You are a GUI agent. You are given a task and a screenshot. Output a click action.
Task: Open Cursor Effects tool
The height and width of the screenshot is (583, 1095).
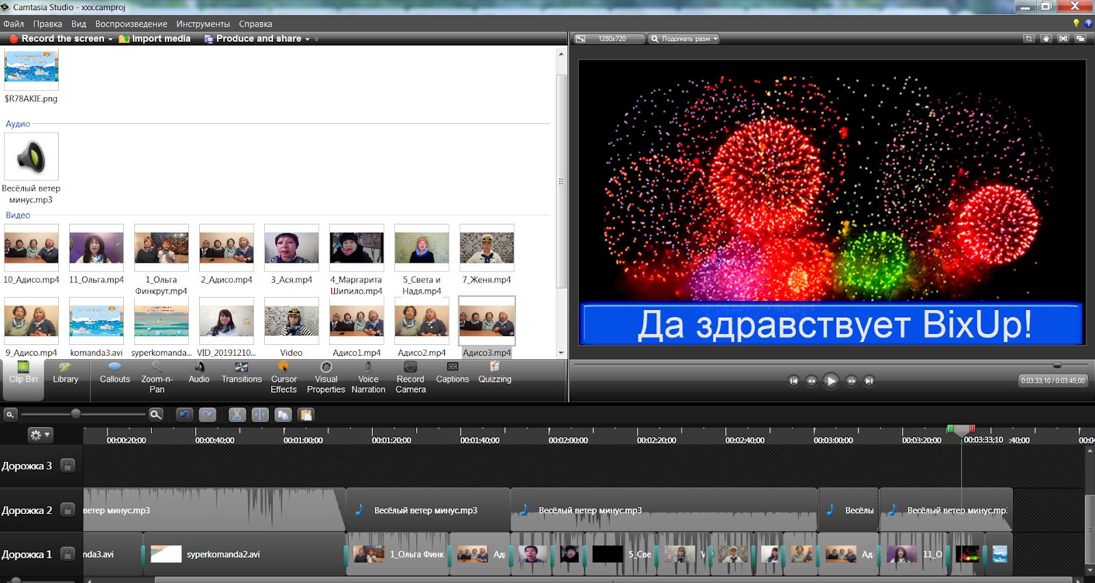click(x=284, y=378)
